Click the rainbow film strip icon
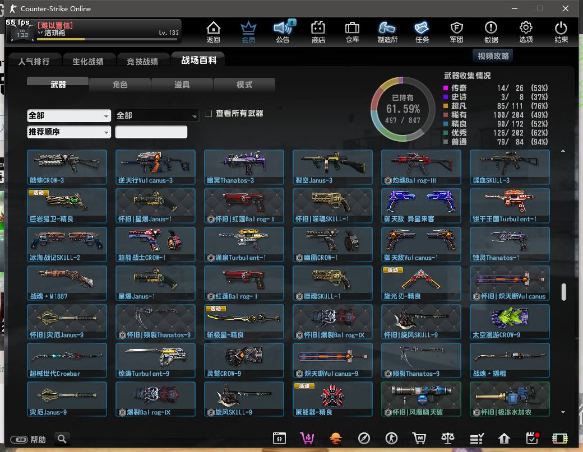The image size is (583, 452). [x=560, y=439]
